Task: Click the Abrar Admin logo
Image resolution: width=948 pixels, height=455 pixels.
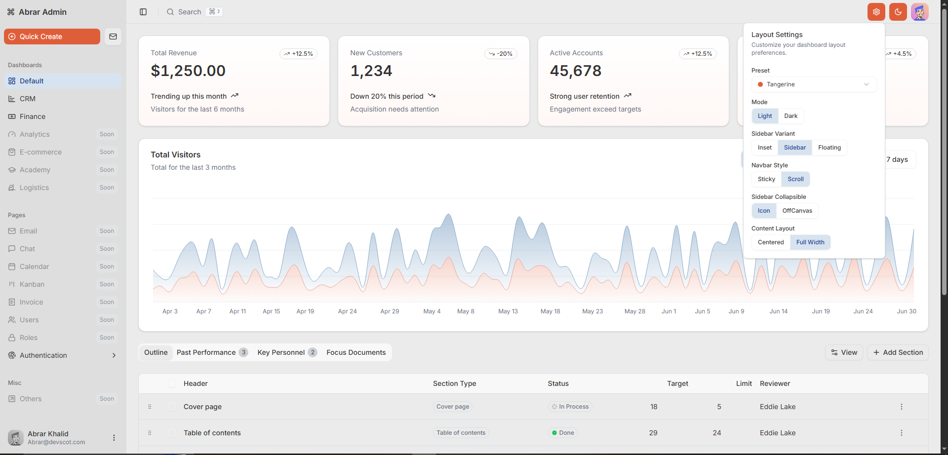Action: click(x=37, y=12)
